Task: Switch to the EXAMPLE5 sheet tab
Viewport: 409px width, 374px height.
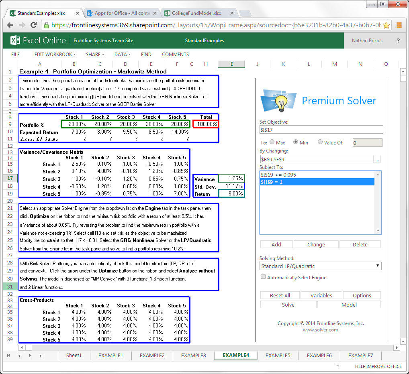Action: pyautogui.click(x=278, y=356)
